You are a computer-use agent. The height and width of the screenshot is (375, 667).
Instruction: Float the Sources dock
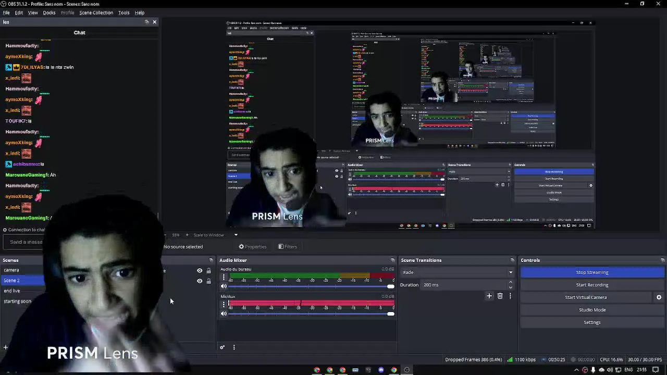point(211,260)
